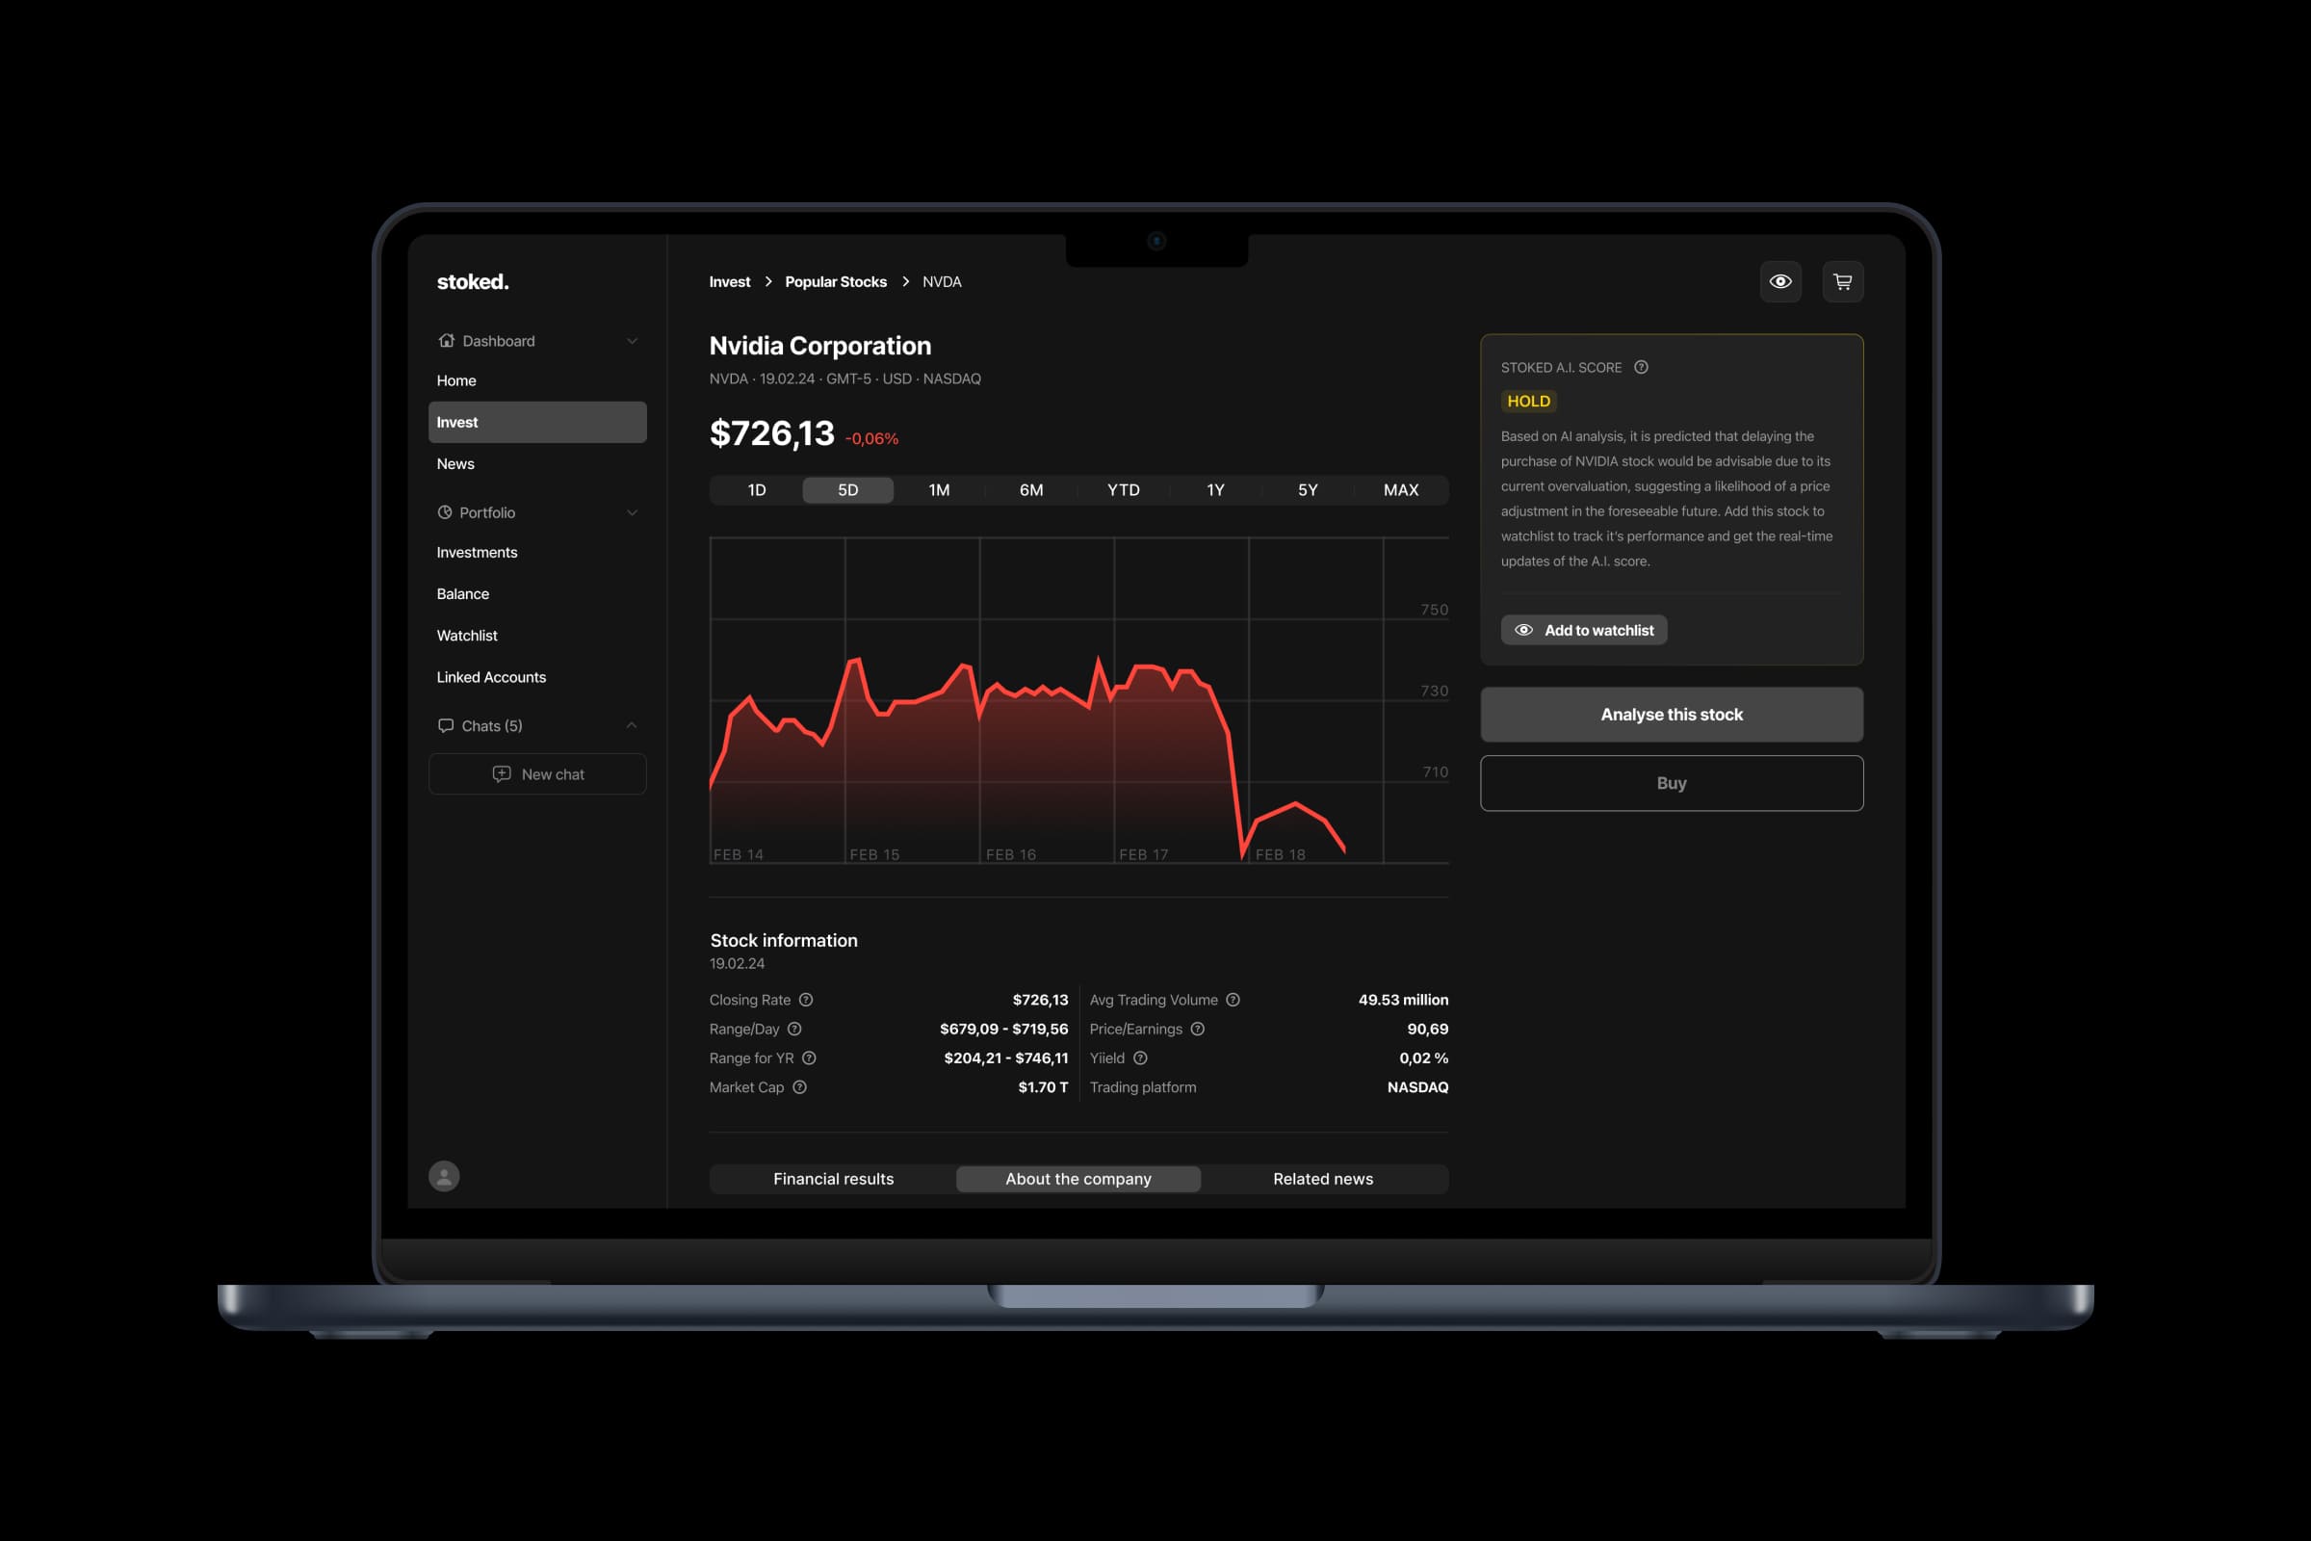Click info icon beside Price/Earnings
Image resolution: width=2311 pixels, height=1541 pixels.
click(x=1198, y=1029)
